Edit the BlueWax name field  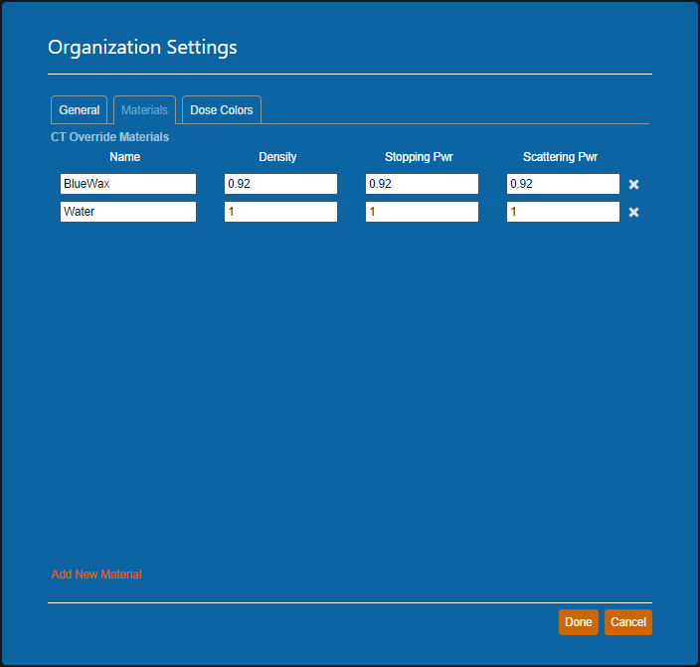[x=127, y=184]
